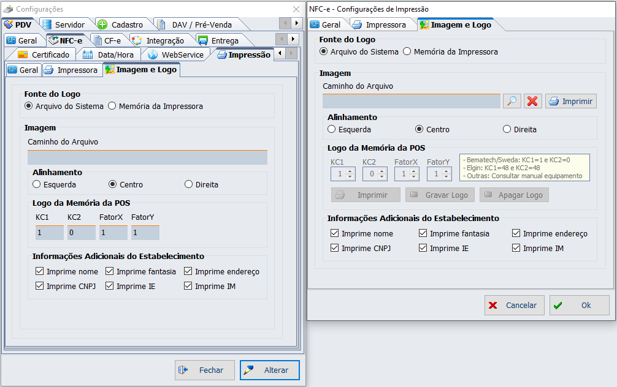The height and width of the screenshot is (387, 617).
Task: Open the Certificado tab
Action: (x=44, y=54)
